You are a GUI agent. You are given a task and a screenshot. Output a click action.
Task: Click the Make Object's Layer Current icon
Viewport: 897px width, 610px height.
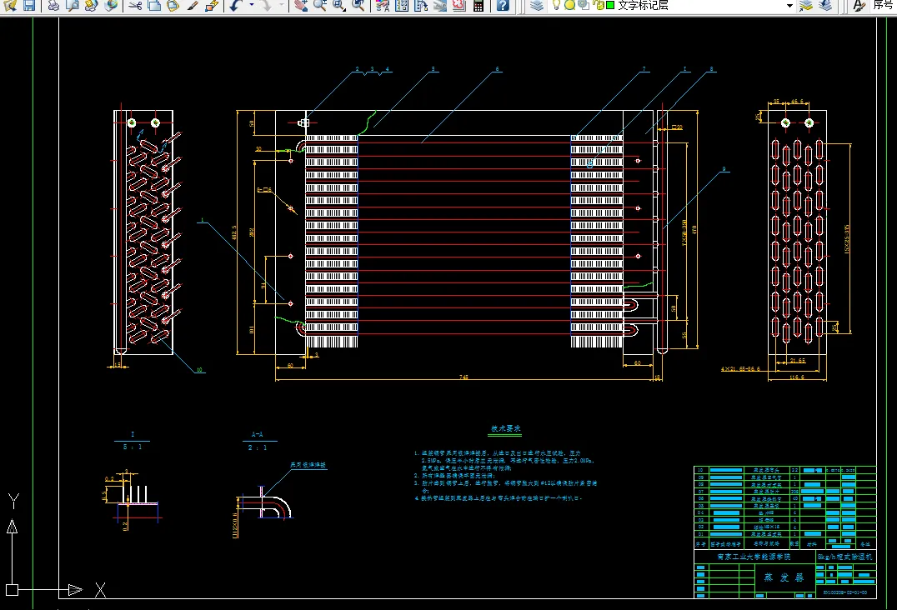(806, 5)
